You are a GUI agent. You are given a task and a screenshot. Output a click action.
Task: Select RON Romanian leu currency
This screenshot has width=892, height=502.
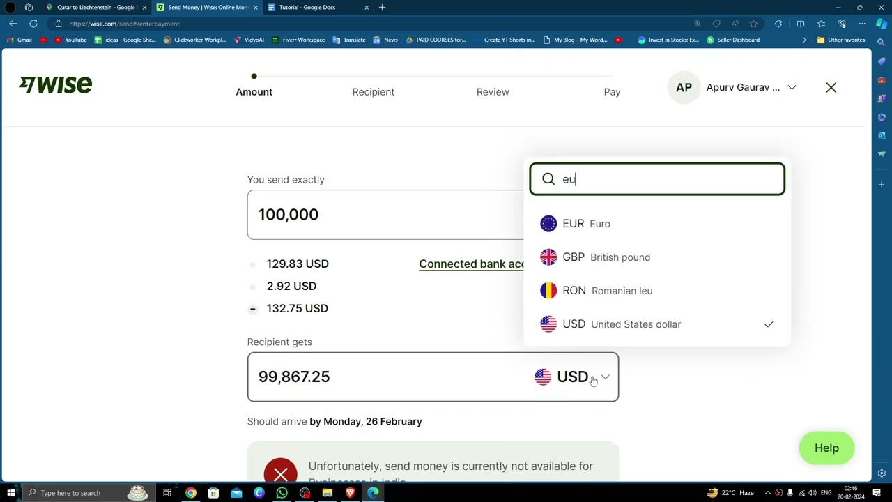coord(657,291)
